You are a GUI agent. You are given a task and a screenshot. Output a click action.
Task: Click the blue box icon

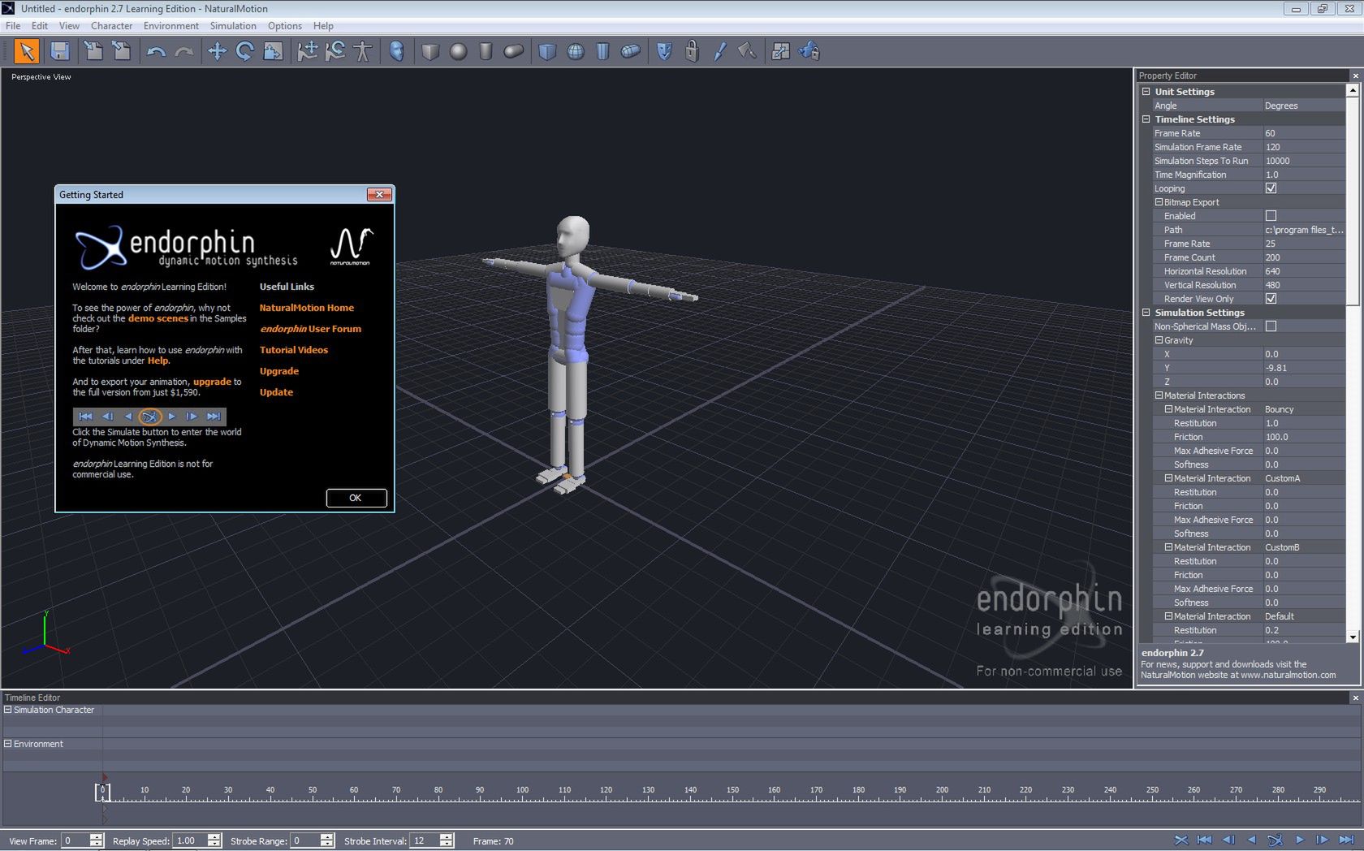click(547, 52)
